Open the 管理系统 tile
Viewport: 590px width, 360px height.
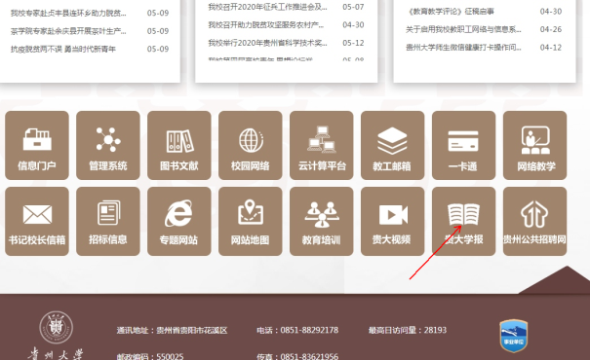pos(108,145)
